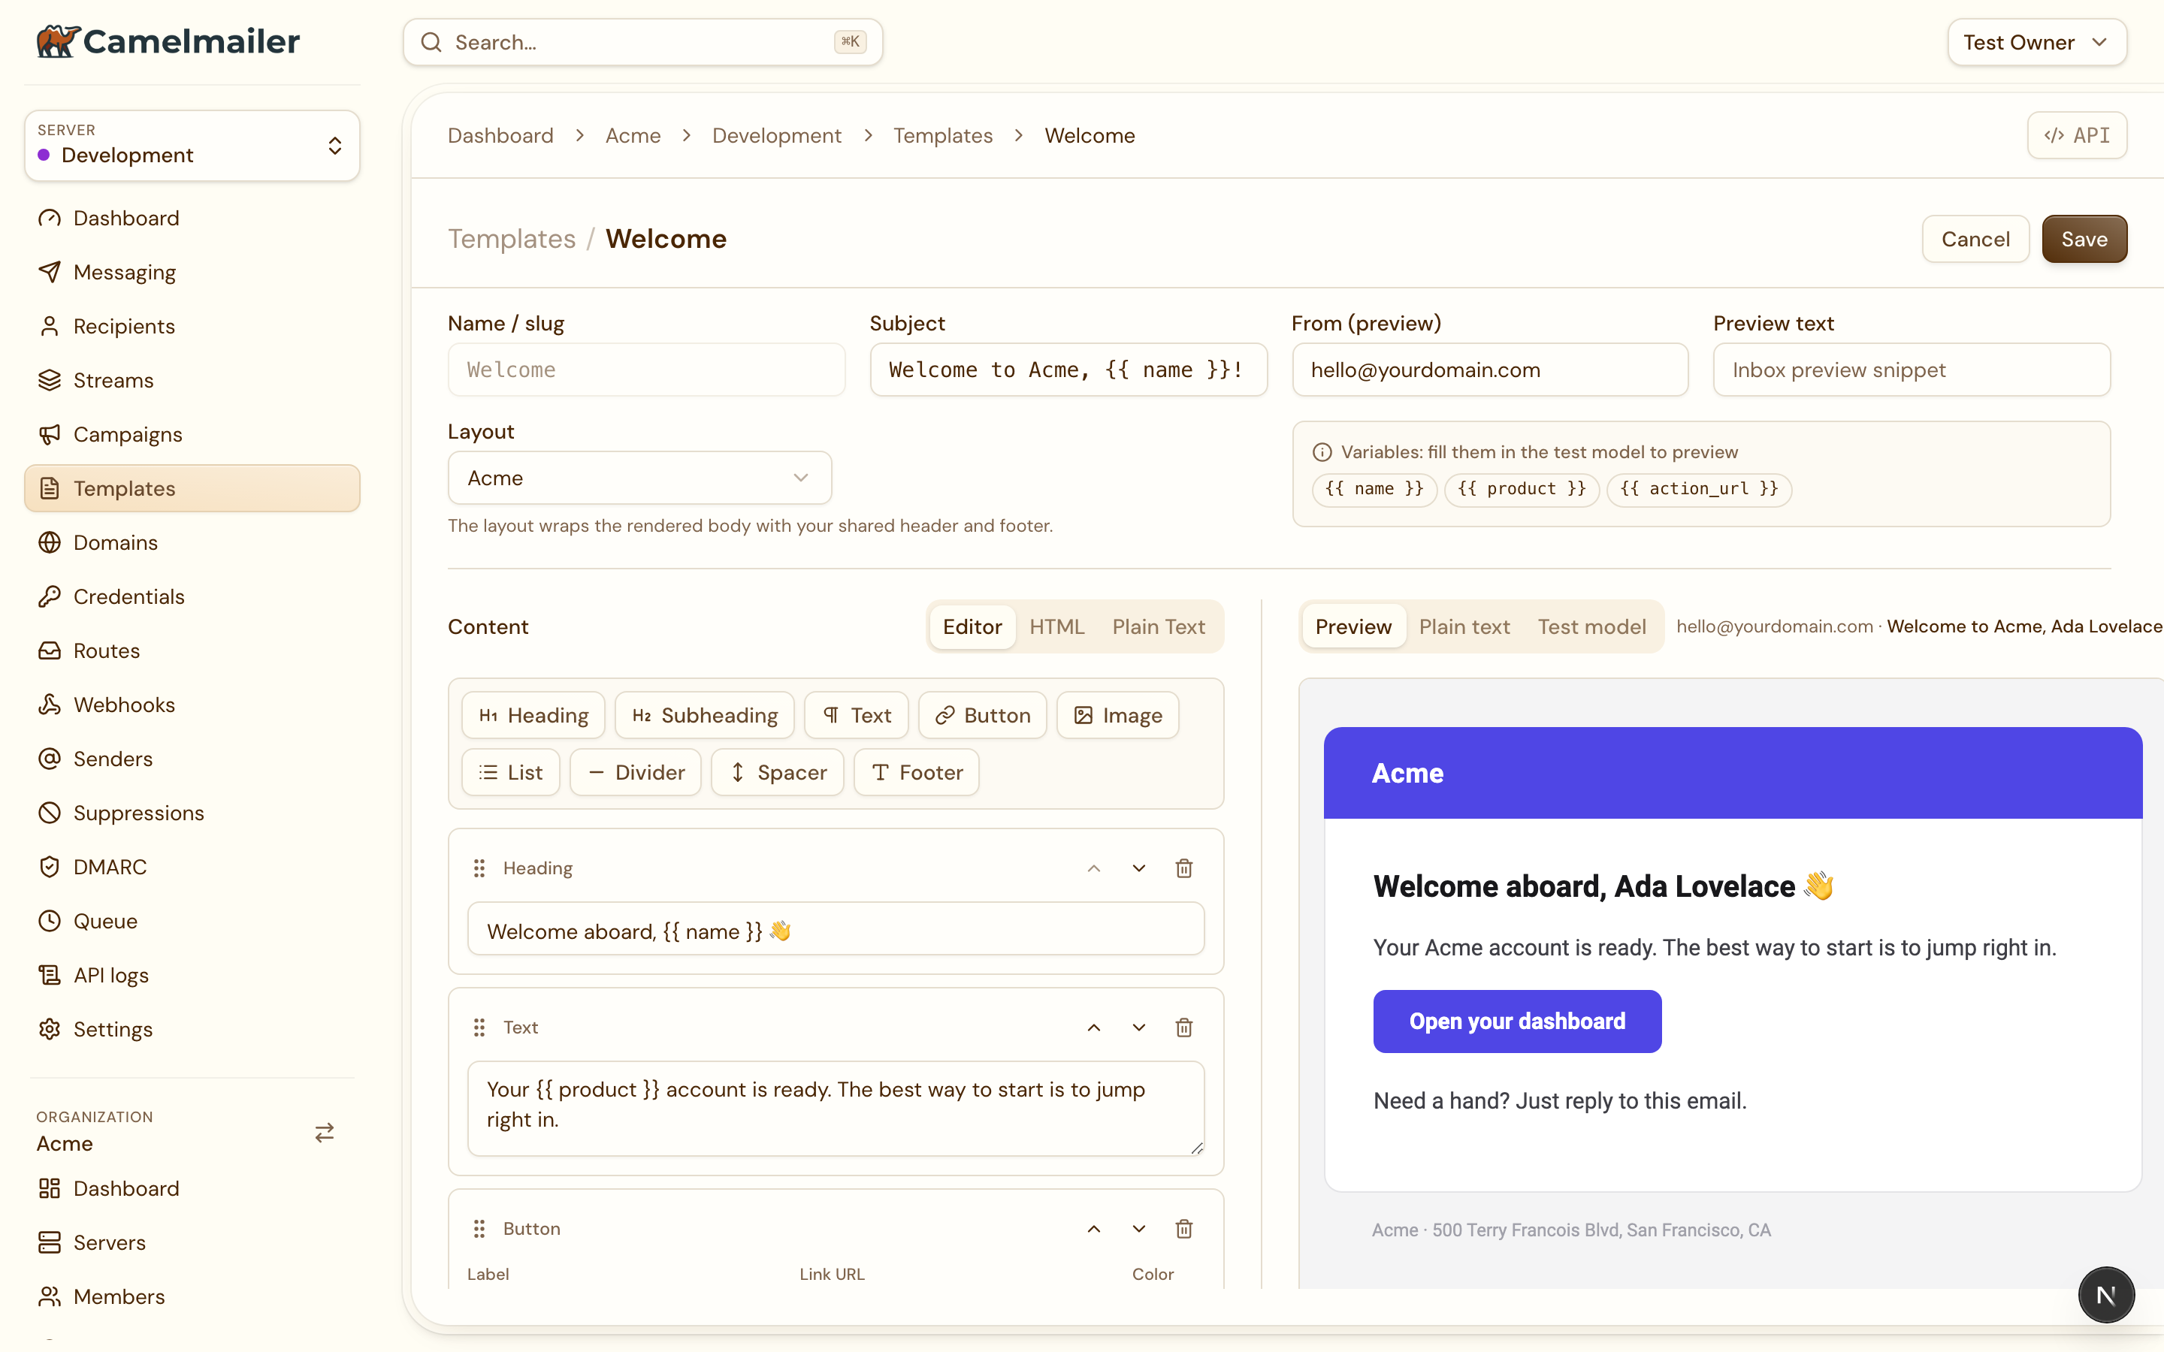Open server Settings from the sidebar
2164x1352 pixels.
(192, 1029)
